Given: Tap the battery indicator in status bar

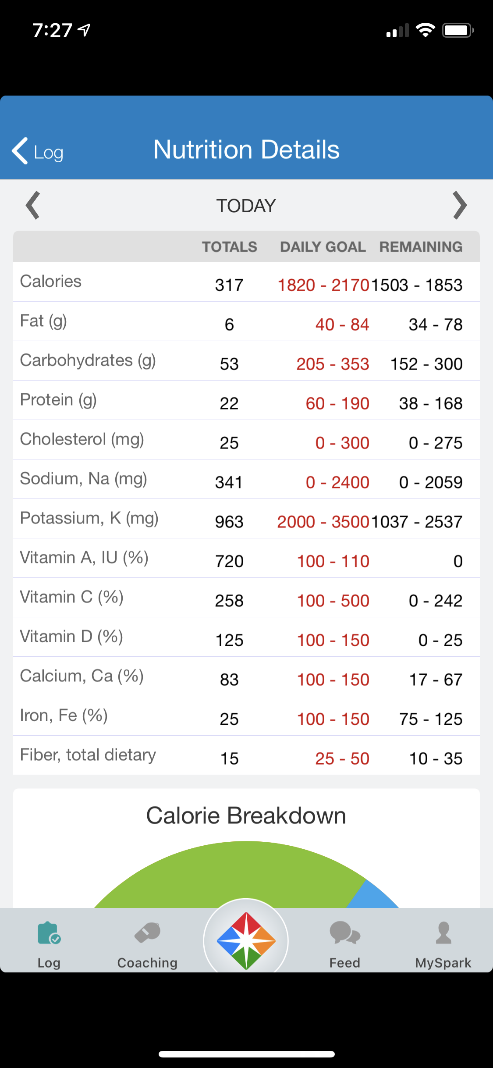Looking at the screenshot, I should [x=458, y=30].
